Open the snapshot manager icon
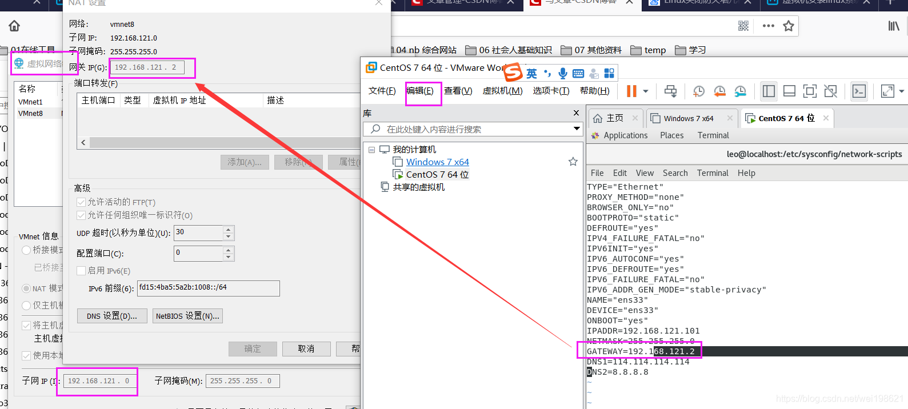 coord(741,91)
